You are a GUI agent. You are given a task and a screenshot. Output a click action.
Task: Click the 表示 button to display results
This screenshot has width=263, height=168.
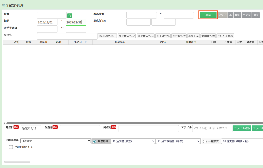[208, 15]
